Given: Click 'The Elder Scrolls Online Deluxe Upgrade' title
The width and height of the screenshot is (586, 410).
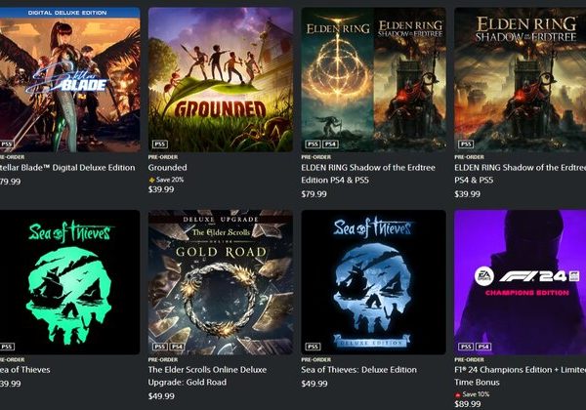Looking at the screenshot, I should click(207, 376).
